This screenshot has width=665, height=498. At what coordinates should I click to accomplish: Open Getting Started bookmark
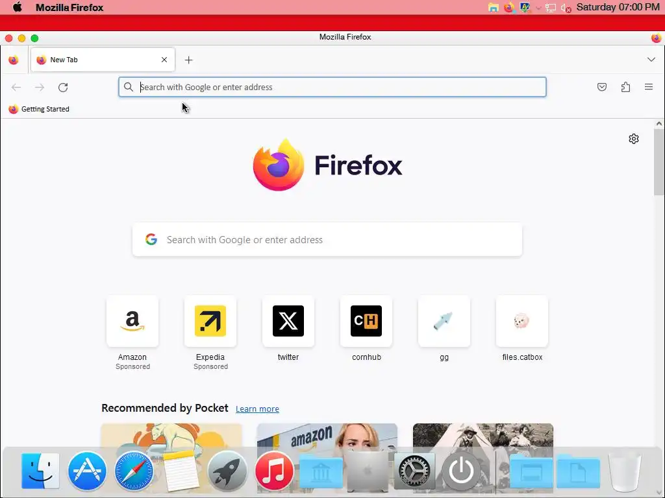point(39,109)
